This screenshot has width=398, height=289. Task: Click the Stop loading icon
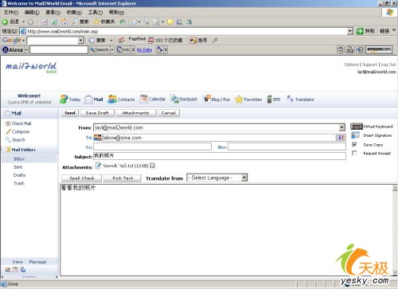[x=45, y=21]
